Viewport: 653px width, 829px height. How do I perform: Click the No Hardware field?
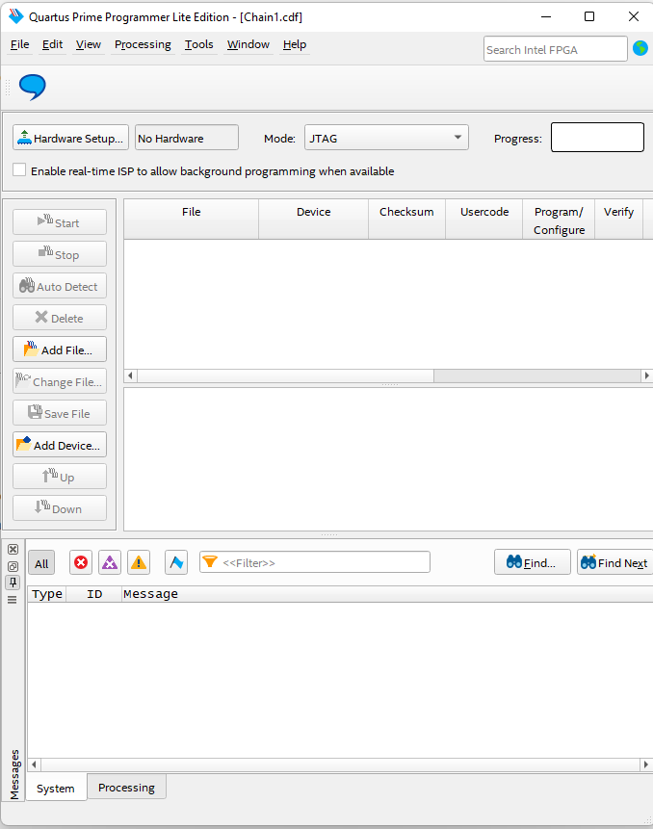click(187, 138)
